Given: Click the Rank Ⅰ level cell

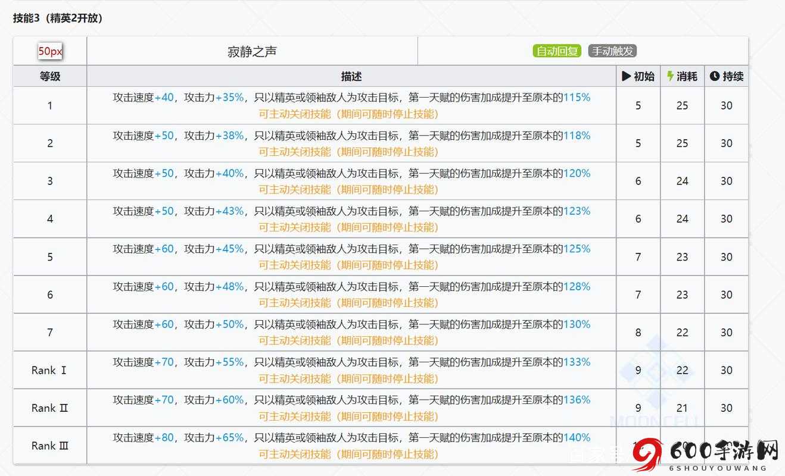Looking at the screenshot, I should coord(50,370).
